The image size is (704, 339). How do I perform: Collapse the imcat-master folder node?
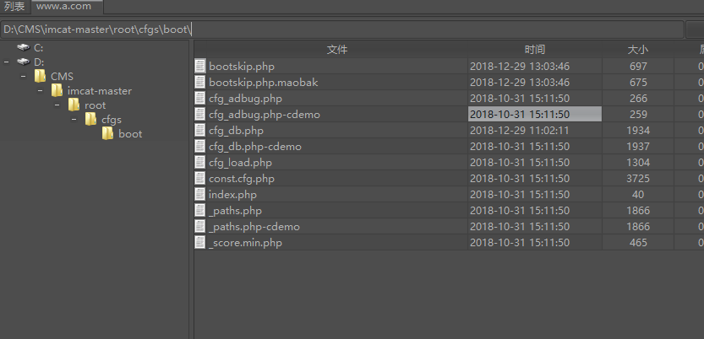pos(40,91)
